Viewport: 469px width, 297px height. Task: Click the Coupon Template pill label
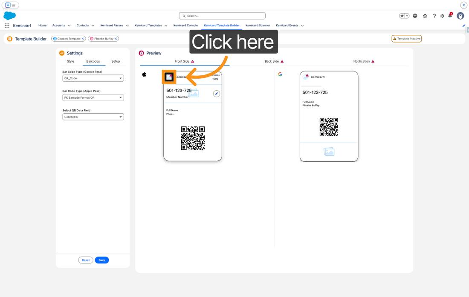point(69,39)
